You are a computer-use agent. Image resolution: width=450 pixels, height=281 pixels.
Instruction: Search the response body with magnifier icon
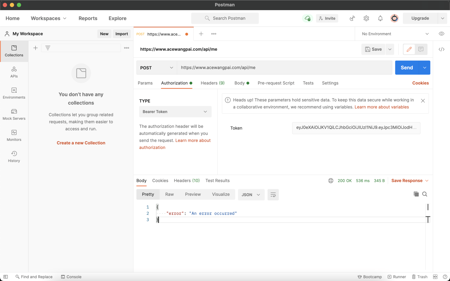pos(425,194)
